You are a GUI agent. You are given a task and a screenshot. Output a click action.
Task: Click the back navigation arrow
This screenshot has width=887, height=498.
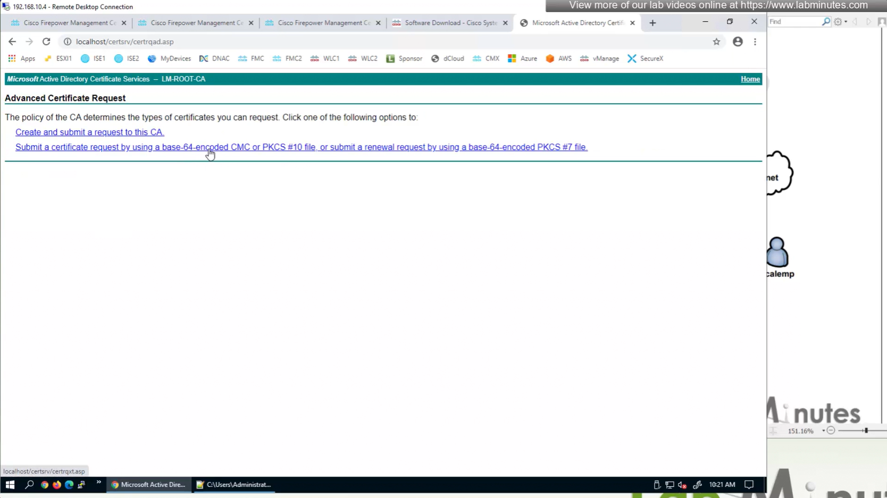click(12, 41)
